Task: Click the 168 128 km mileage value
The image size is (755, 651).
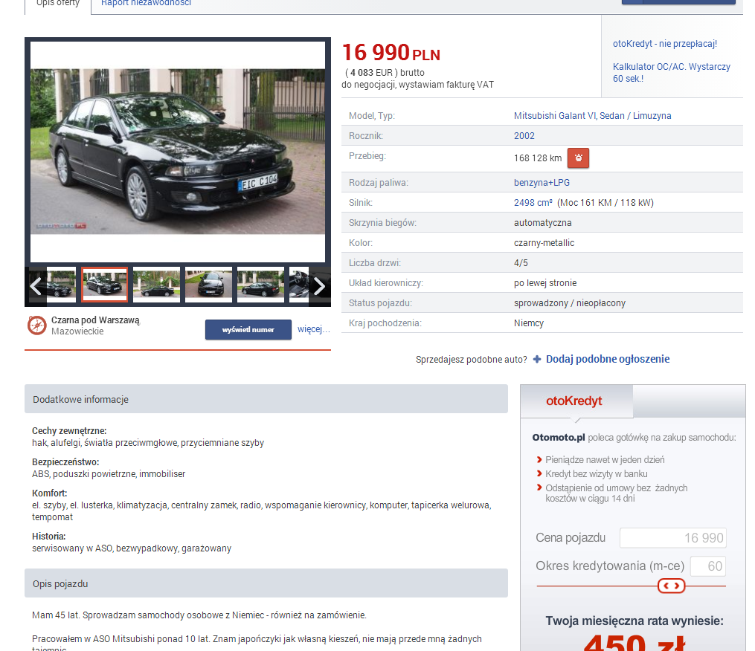Action: (538, 158)
